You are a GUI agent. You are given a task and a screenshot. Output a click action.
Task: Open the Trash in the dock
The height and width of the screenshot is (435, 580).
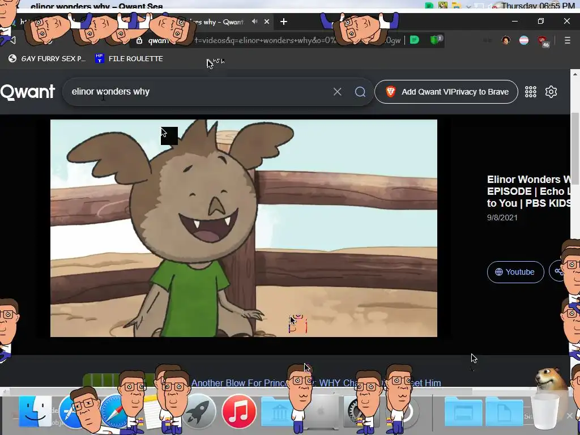(547, 411)
